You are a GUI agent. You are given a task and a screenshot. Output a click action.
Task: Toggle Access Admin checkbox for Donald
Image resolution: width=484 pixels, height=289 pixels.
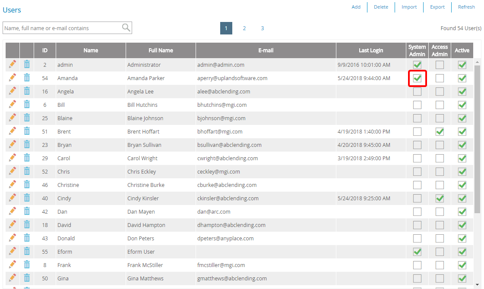tap(440, 239)
